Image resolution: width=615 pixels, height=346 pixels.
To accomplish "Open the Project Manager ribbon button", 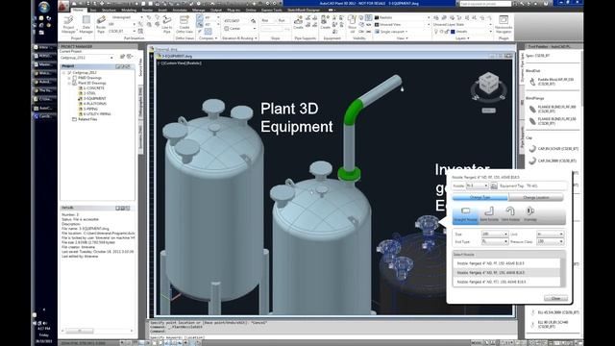I will pos(68,24).
